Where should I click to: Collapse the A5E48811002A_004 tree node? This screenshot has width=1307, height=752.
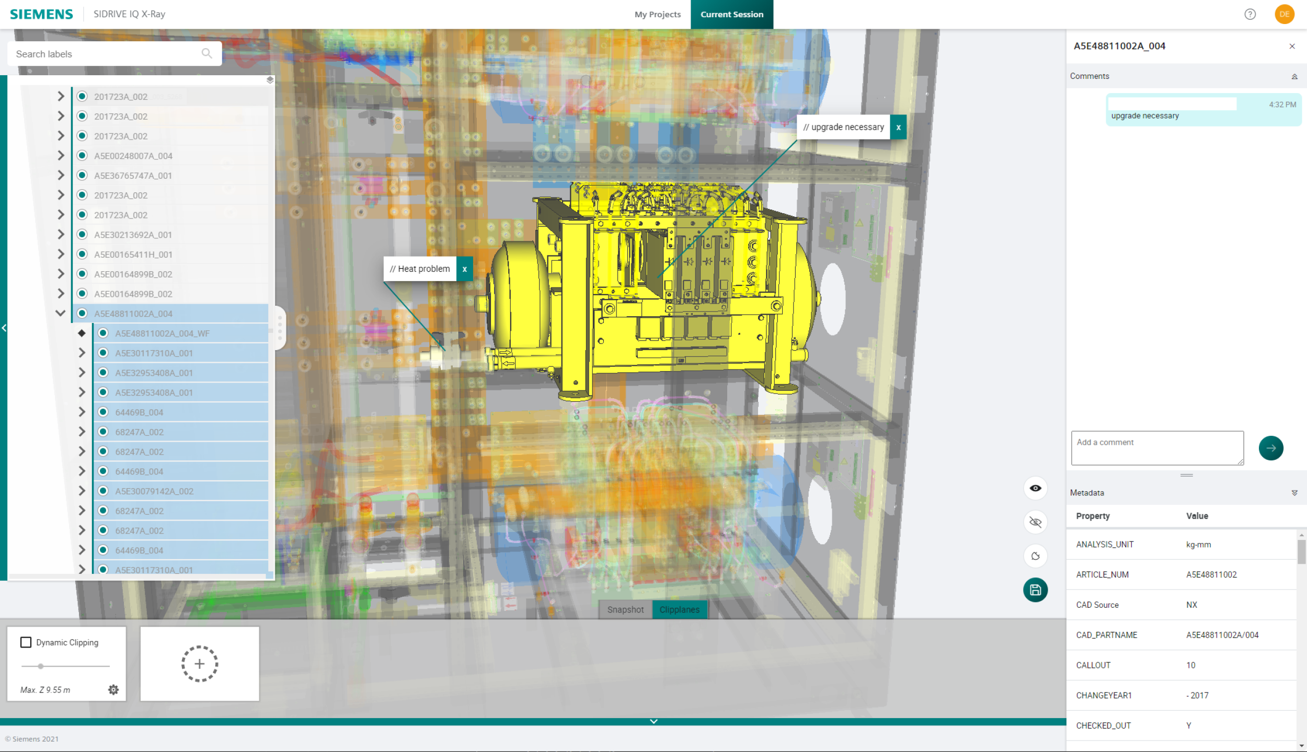pos(60,313)
